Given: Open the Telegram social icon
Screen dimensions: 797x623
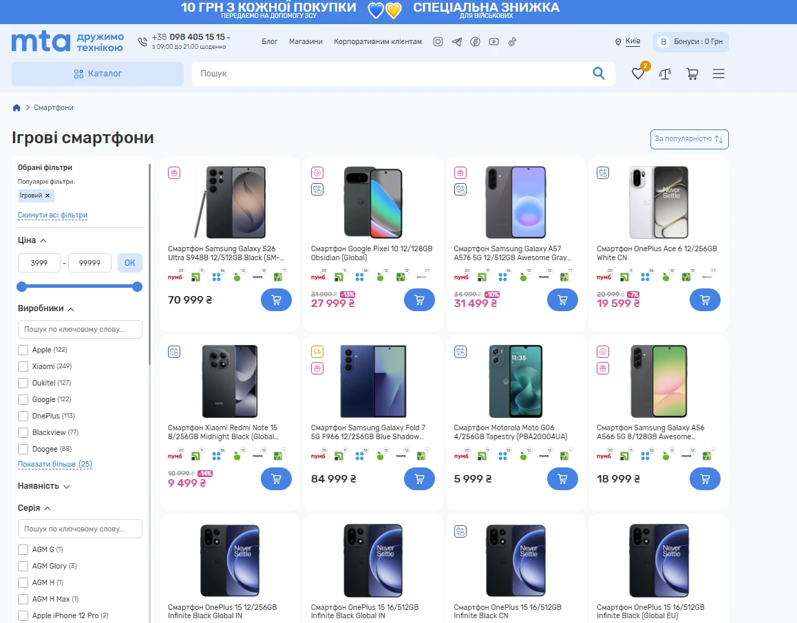Looking at the screenshot, I should [x=457, y=42].
